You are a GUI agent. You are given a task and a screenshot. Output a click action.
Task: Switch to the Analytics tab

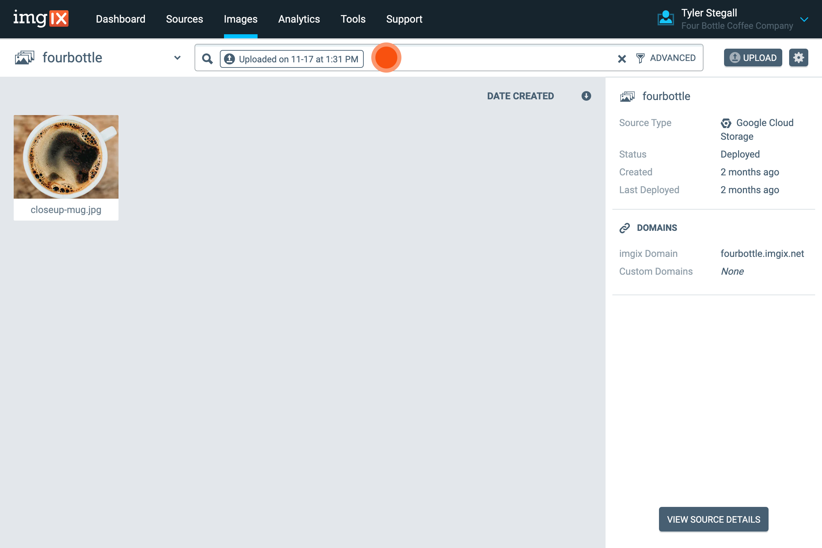[x=299, y=19]
